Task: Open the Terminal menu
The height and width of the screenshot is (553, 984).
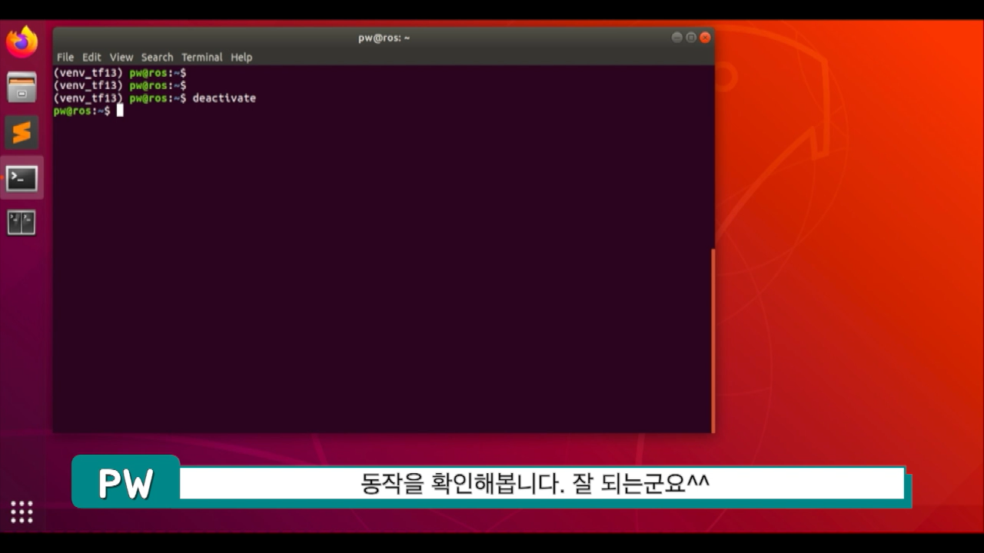Action: pos(201,57)
